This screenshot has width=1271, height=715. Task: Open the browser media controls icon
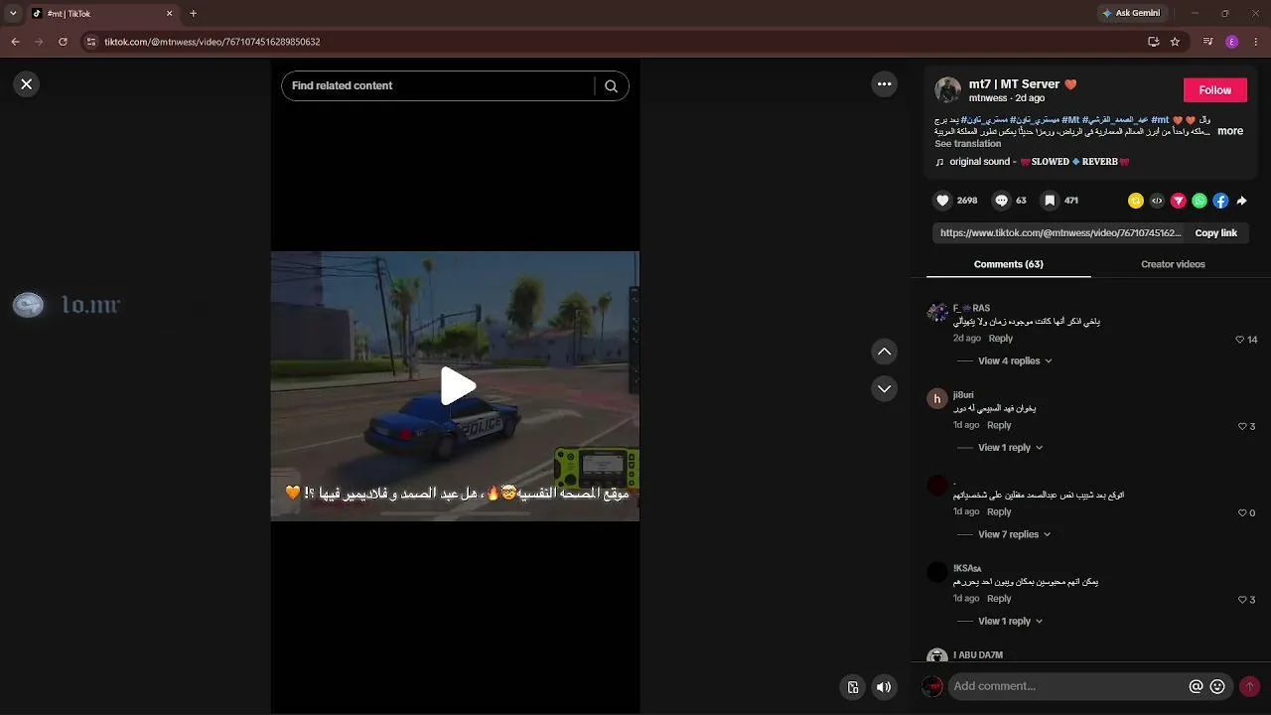click(1207, 42)
